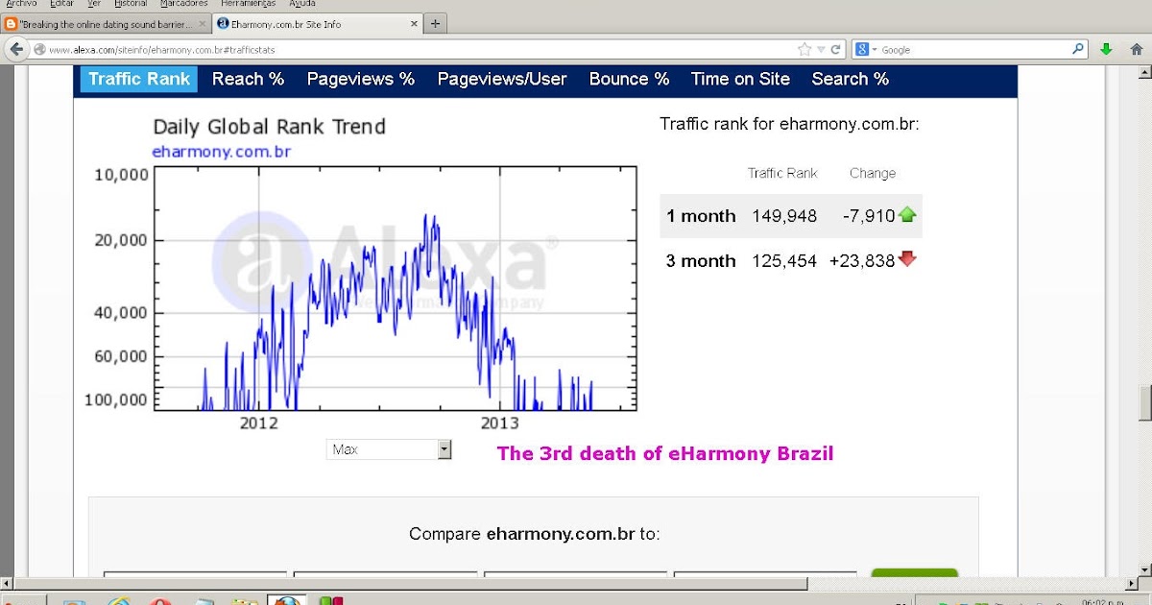Screen dimensions: 1152x605
Task: Open the Herramientas menu
Action: coord(248,4)
